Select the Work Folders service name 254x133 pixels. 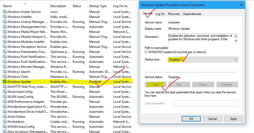coord(16,117)
